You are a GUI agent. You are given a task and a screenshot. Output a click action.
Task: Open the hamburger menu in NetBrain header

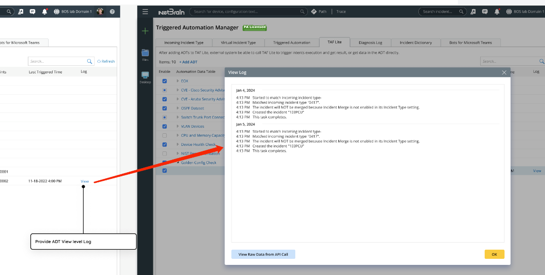tap(145, 12)
